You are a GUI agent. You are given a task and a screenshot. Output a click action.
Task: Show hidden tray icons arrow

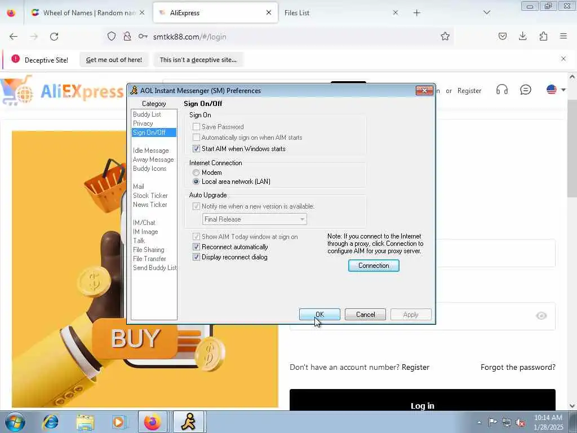(479, 422)
